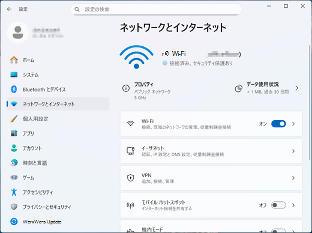
Task: Click the personalization paintbrush icon
Action: pyautogui.click(x=14, y=119)
